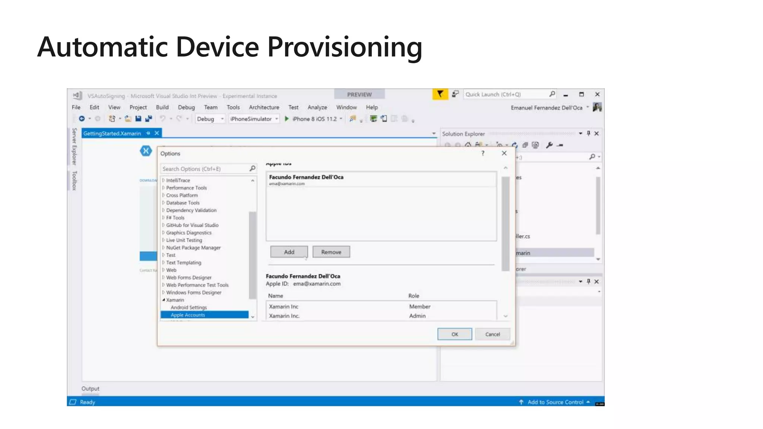
Task: Click the green Start debugging arrow
Action: tap(286, 118)
